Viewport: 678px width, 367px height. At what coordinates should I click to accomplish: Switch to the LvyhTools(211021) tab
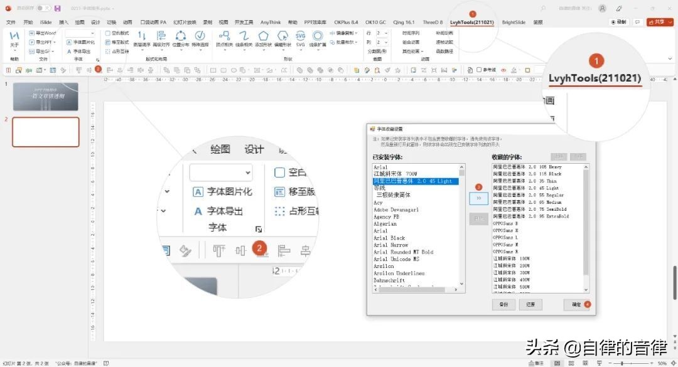(x=471, y=22)
